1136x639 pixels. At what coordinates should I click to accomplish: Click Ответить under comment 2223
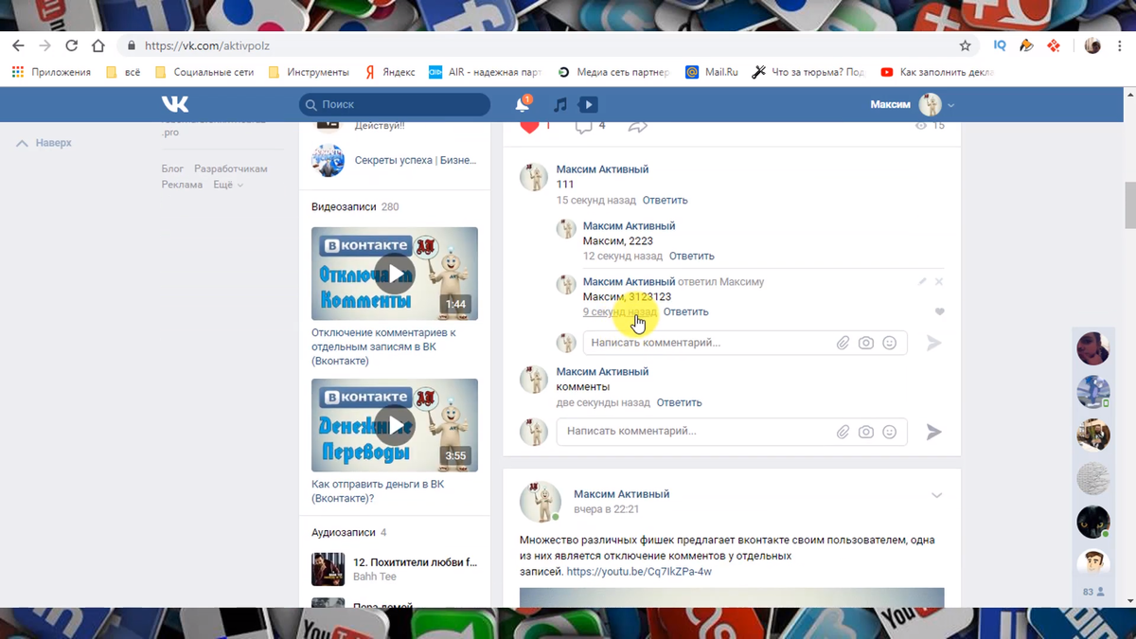691,257
